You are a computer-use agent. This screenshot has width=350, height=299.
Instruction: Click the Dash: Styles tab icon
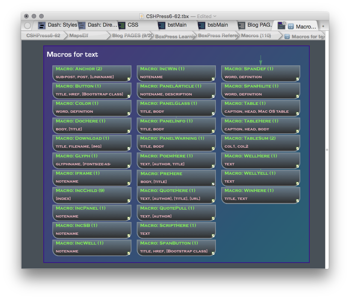tap(42, 26)
